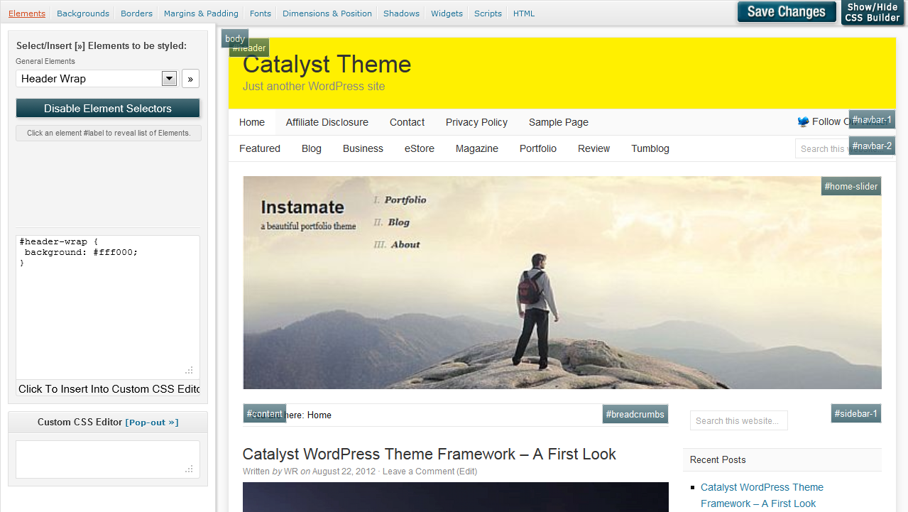Open the Tumblog menu item
This screenshot has height=512, width=908.
coord(650,148)
